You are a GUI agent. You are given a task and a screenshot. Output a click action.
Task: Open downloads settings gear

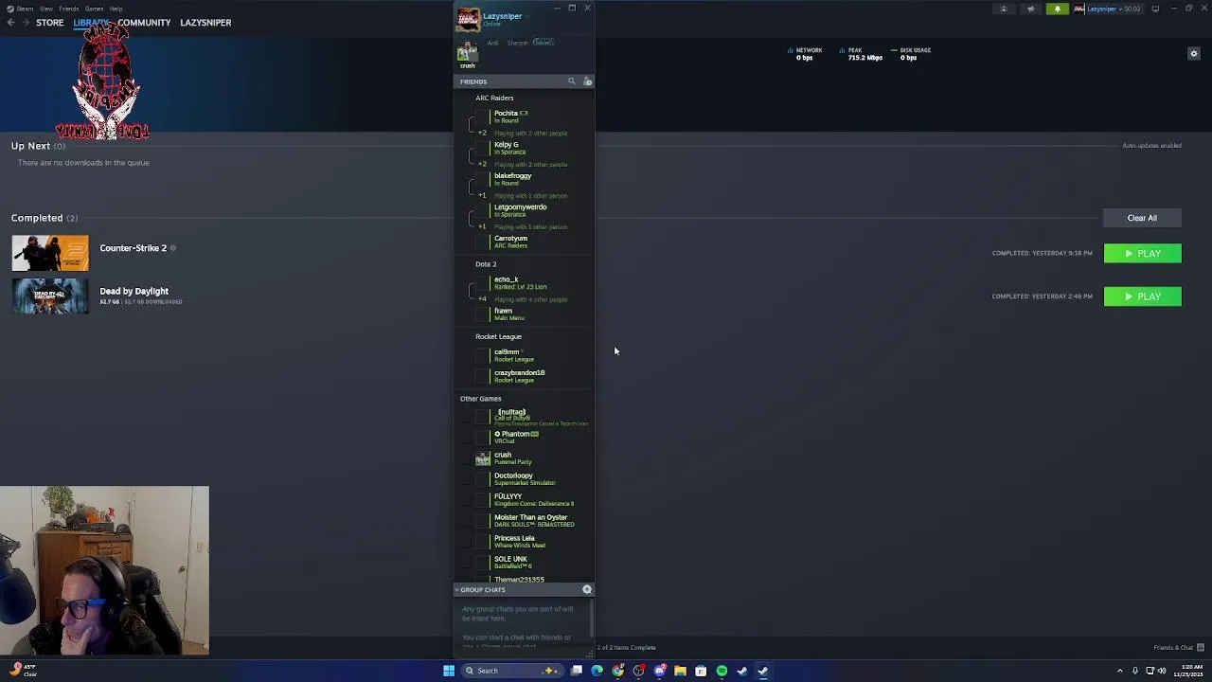[x=1194, y=54]
